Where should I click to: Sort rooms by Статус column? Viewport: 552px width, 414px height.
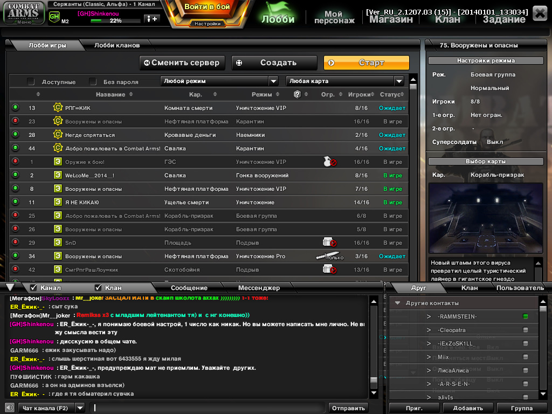pyautogui.click(x=391, y=94)
